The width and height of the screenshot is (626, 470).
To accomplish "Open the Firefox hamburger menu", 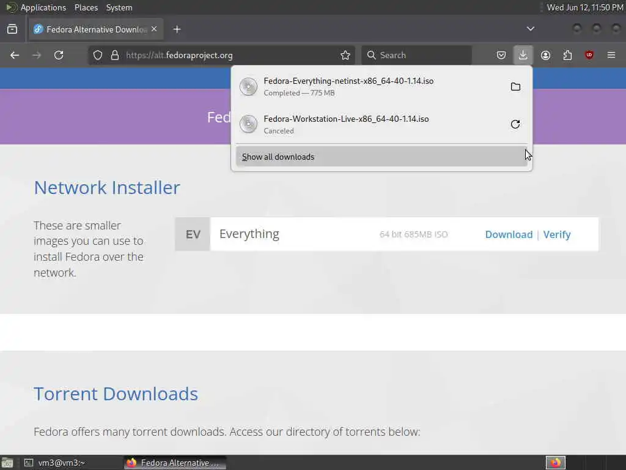I will point(611,55).
